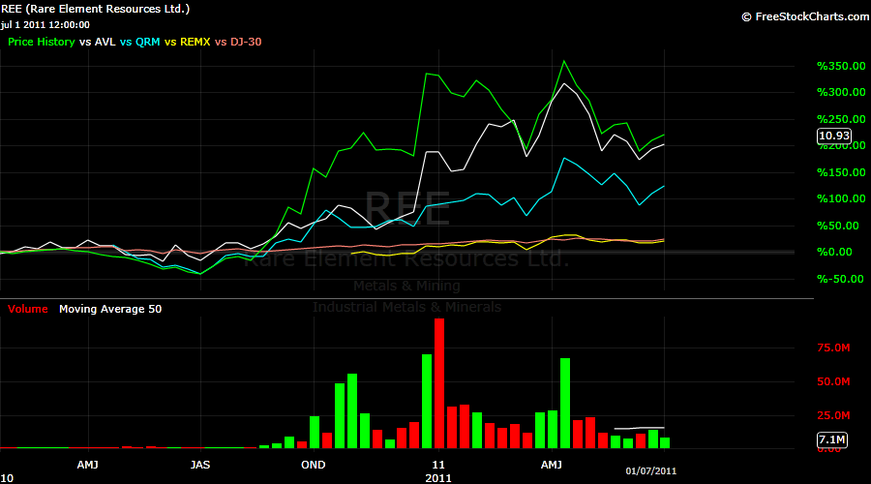Click the 11 time axis label
Image resolution: width=871 pixels, height=484 pixels.
coord(438,465)
